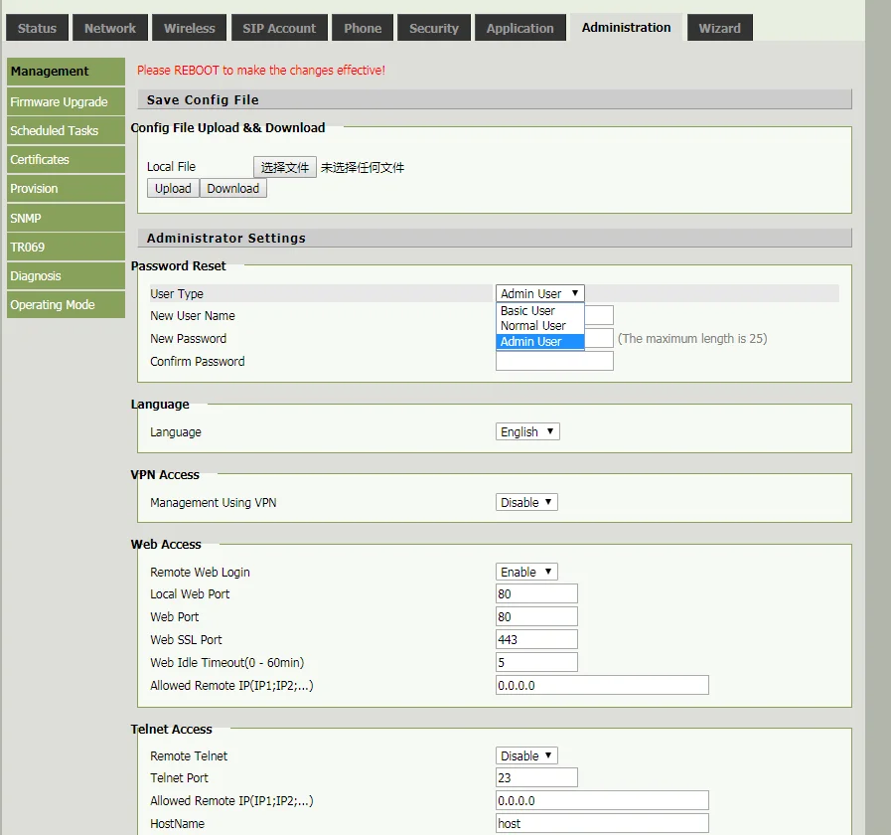Click the Upload button
This screenshot has height=835, width=891.
(173, 188)
